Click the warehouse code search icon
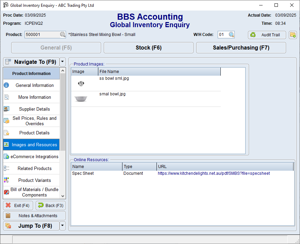This screenshot has width=300, height=244. 231,35
